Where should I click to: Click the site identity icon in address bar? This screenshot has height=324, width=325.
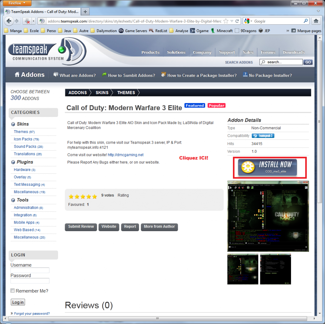pos(42,21)
